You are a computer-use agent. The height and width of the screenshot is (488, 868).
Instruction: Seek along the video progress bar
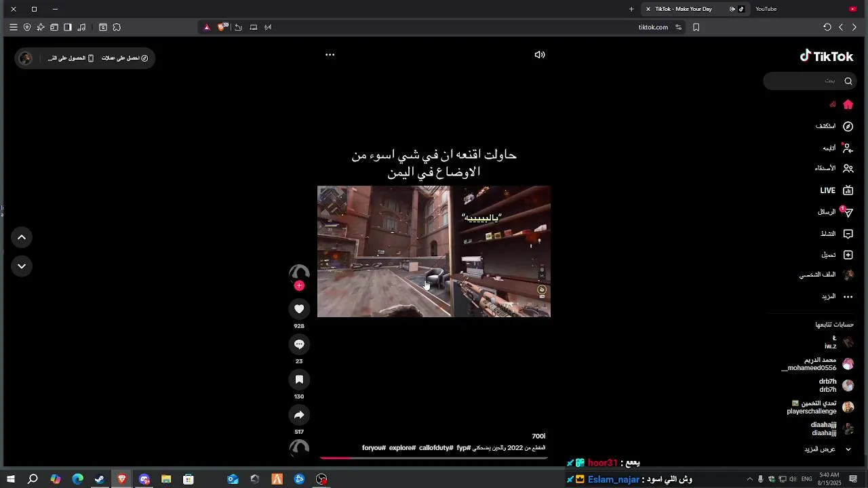point(434,458)
